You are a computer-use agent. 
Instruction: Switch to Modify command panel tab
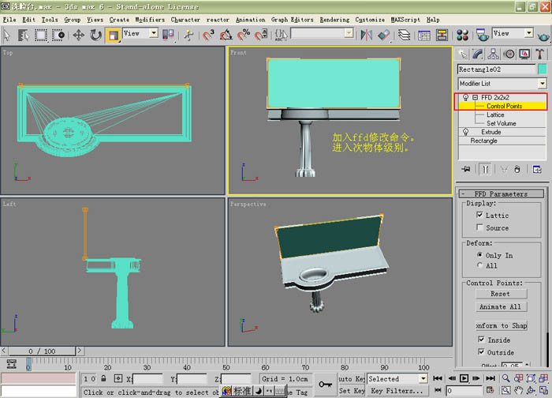pyautogui.click(x=478, y=54)
